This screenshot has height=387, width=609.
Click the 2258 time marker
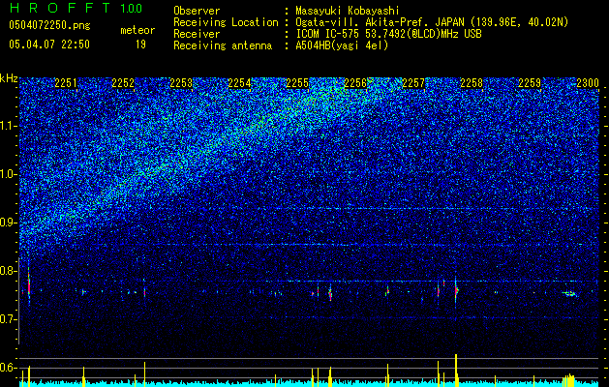pyautogui.click(x=472, y=83)
